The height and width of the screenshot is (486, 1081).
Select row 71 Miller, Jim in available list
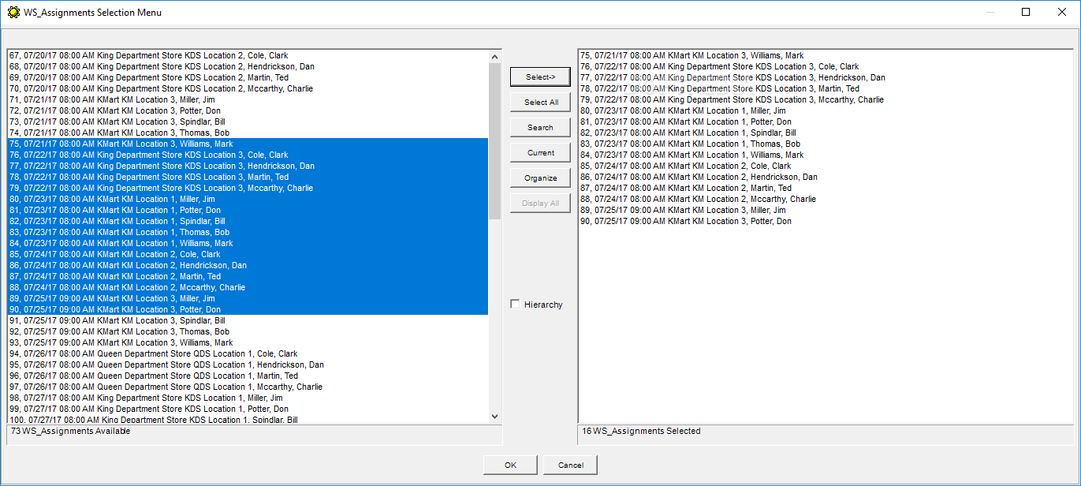click(248, 99)
